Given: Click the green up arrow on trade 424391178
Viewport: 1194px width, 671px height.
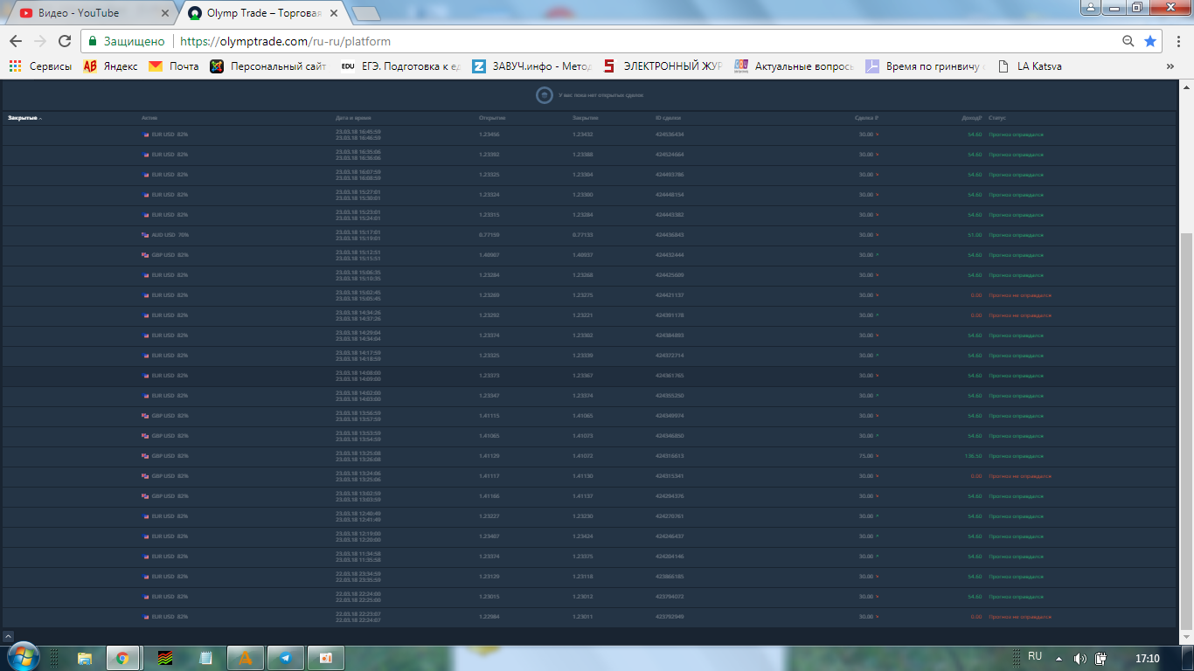Looking at the screenshot, I should (x=877, y=315).
